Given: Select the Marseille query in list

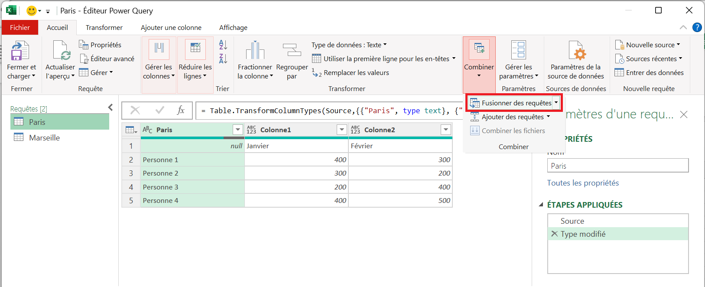Looking at the screenshot, I should (x=44, y=138).
